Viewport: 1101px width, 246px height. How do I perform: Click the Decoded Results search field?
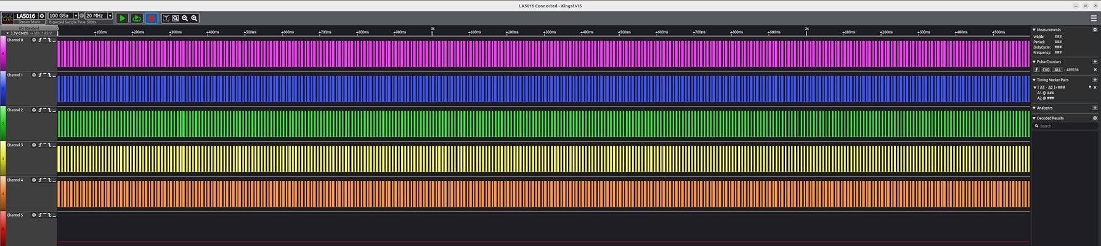tap(1066, 126)
